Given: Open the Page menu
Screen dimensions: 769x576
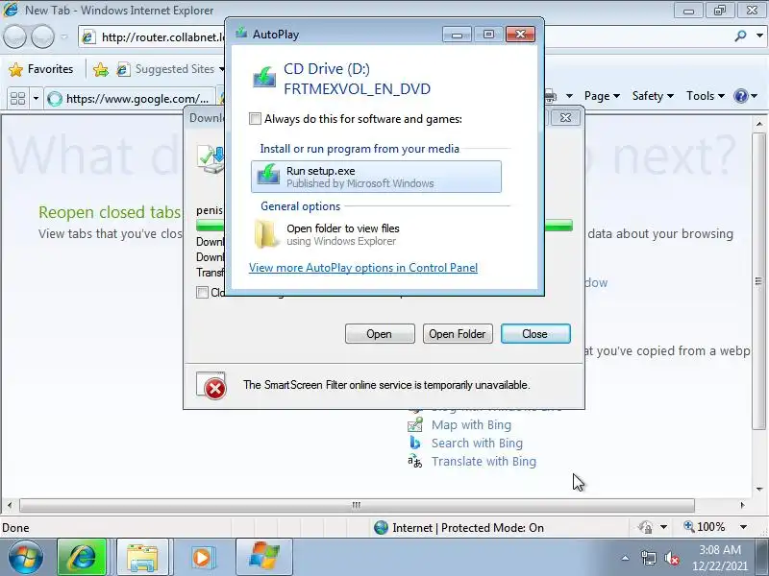Looking at the screenshot, I should (x=602, y=96).
